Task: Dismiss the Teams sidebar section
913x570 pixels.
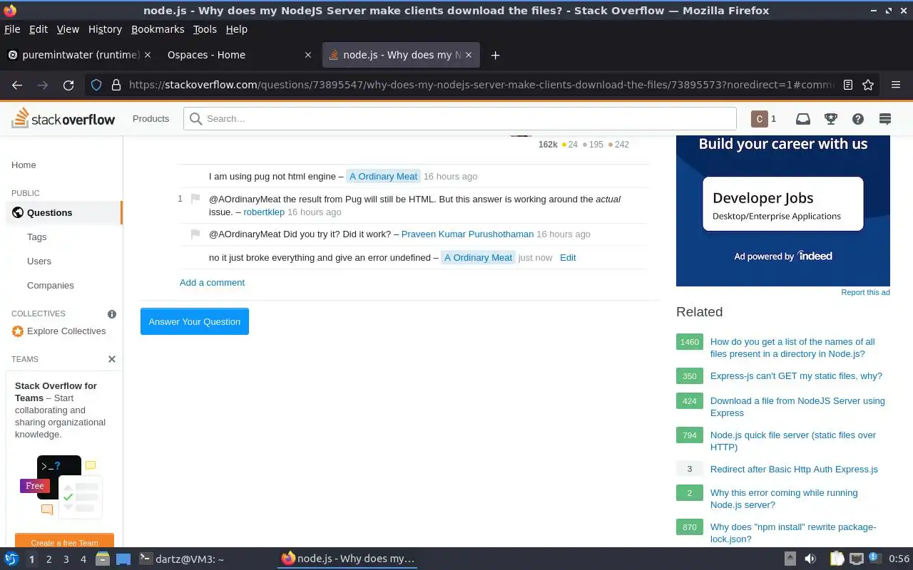Action: tap(112, 359)
